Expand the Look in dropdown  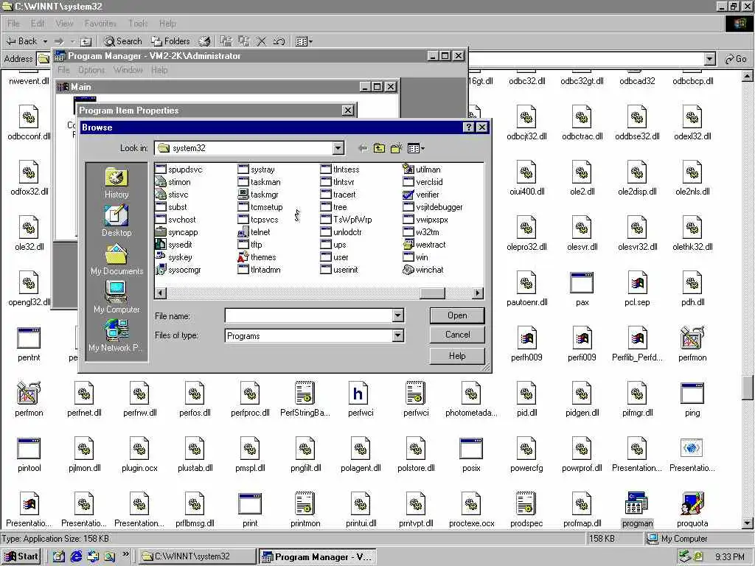coord(338,148)
